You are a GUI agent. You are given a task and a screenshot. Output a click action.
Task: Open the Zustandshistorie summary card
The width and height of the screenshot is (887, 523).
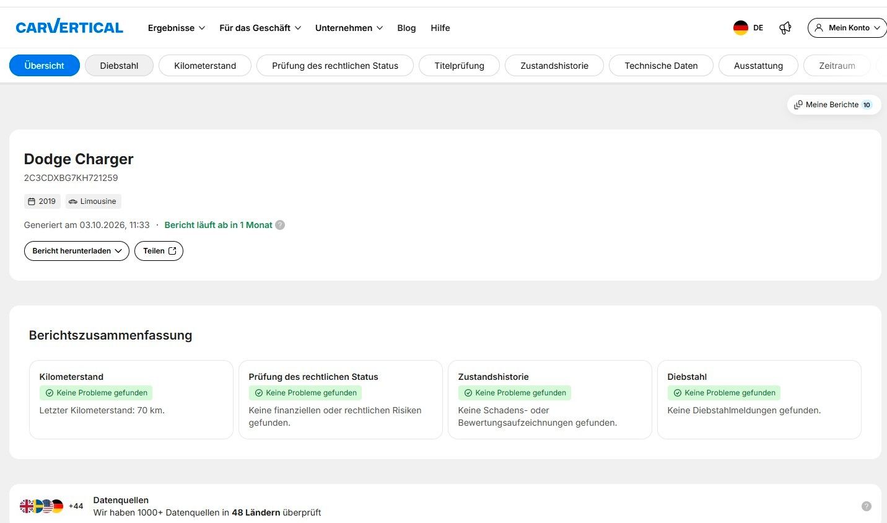pyautogui.click(x=550, y=400)
